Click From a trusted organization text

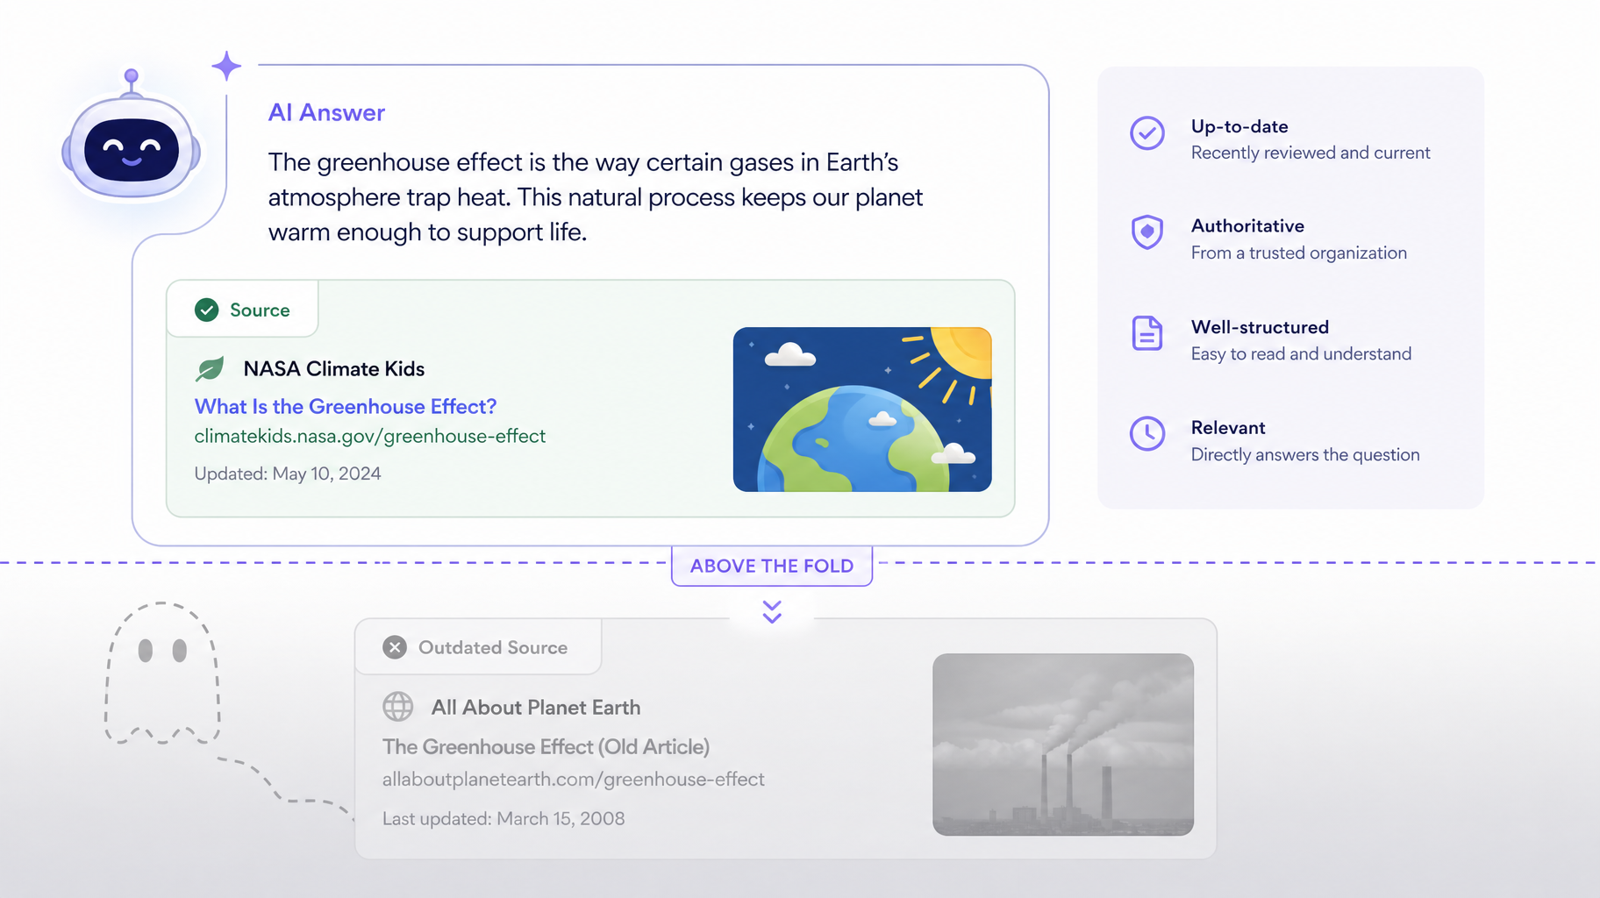tap(1299, 253)
